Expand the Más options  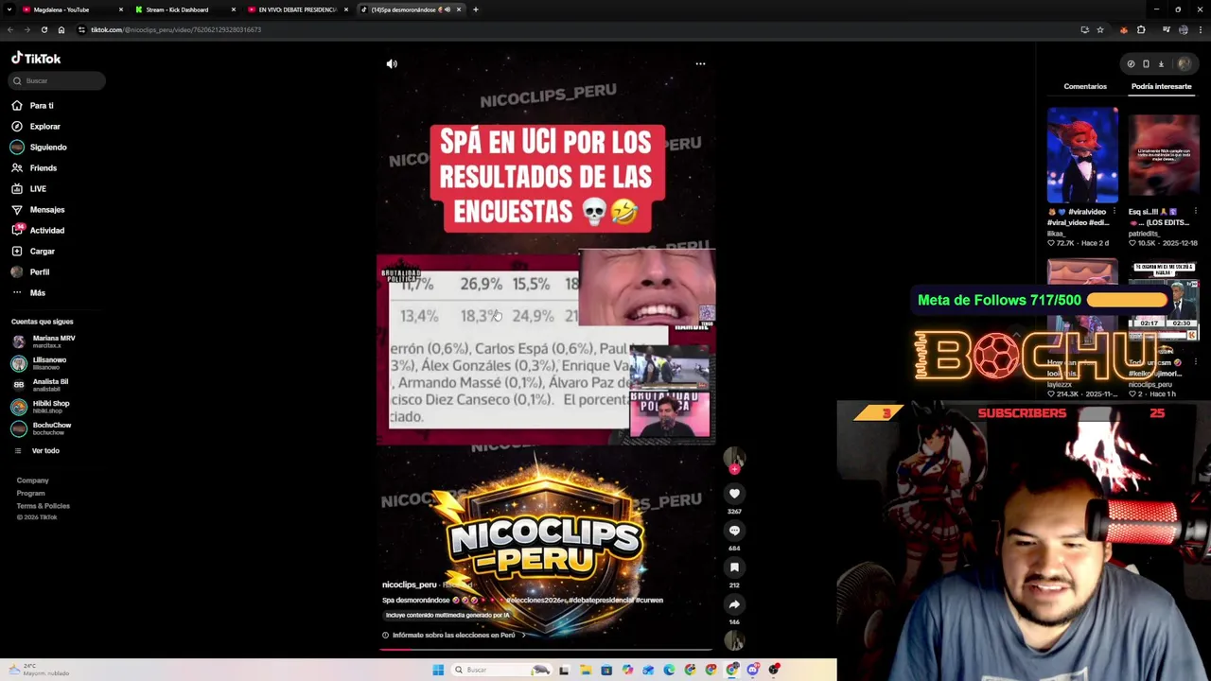pos(28,292)
